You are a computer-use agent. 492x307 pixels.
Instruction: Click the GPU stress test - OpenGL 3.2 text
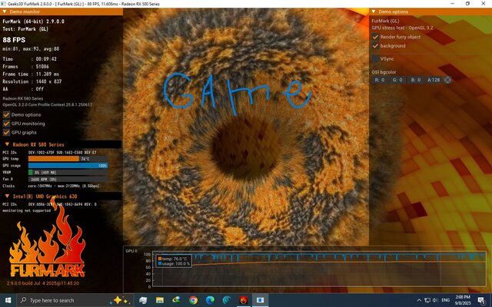point(402,28)
